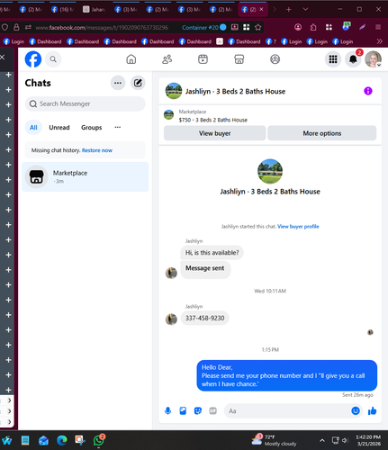This screenshot has height=450, width=388.
Task: Open a new browser tab with plus
Action: (288, 10)
